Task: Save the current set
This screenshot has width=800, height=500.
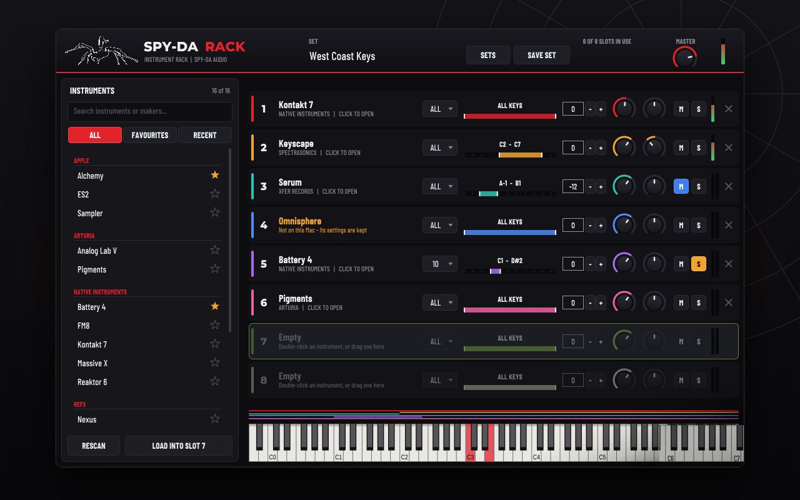Action: coord(542,55)
